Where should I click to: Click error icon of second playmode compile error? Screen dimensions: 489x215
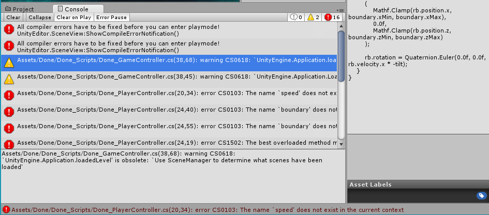(x=9, y=47)
